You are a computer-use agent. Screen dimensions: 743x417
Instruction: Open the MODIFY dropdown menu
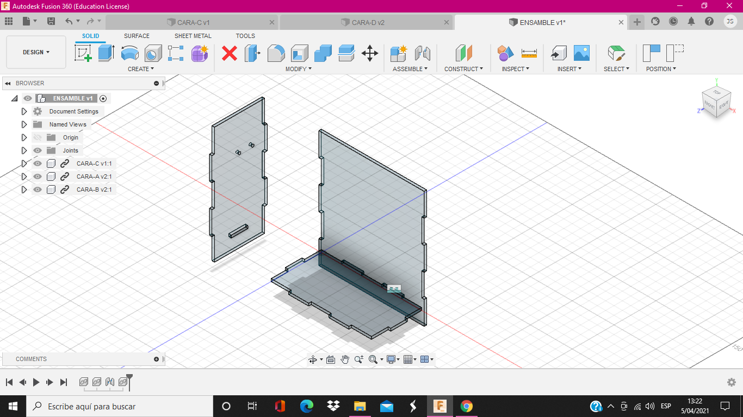pos(299,69)
